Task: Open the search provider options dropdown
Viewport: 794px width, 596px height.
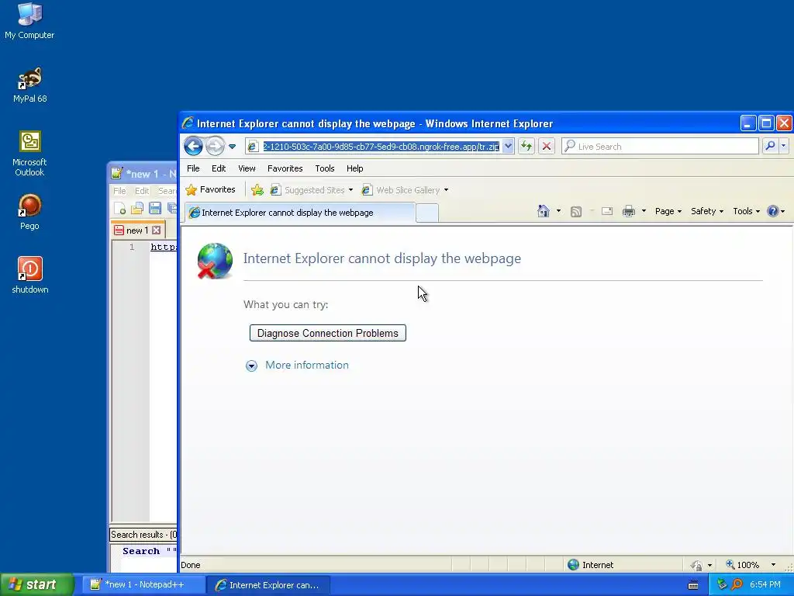Action: (783, 146)
